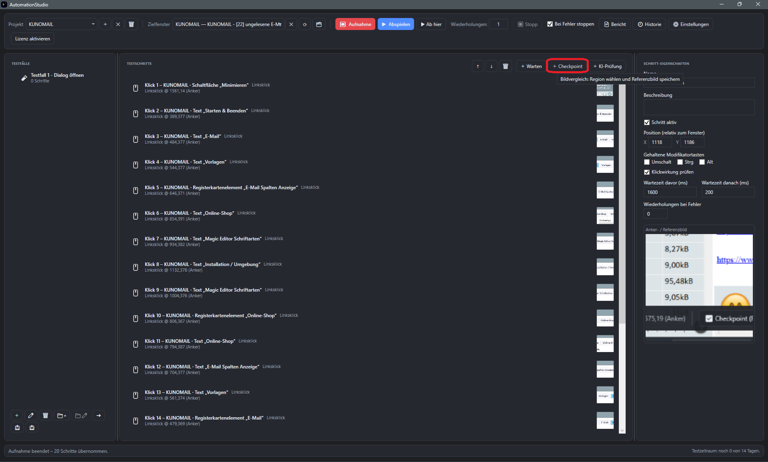This screenshot has height=462, width=768.
Task: Add a Checkpoint step
Action: click(x=567, y=66)
